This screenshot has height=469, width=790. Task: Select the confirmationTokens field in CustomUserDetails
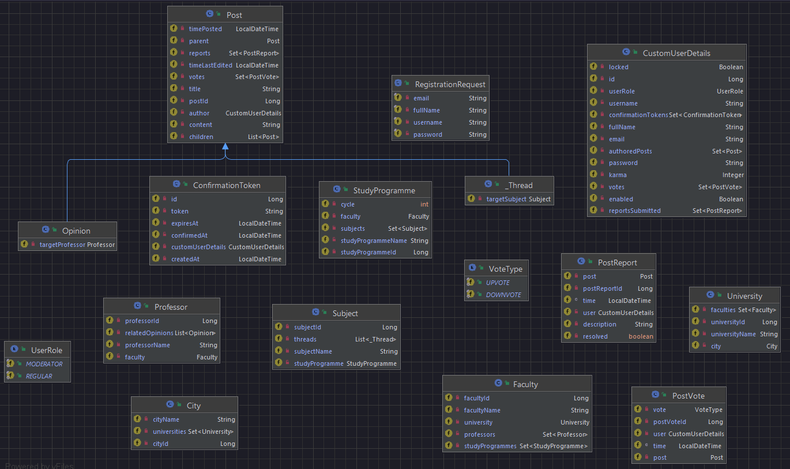point(638,115)
